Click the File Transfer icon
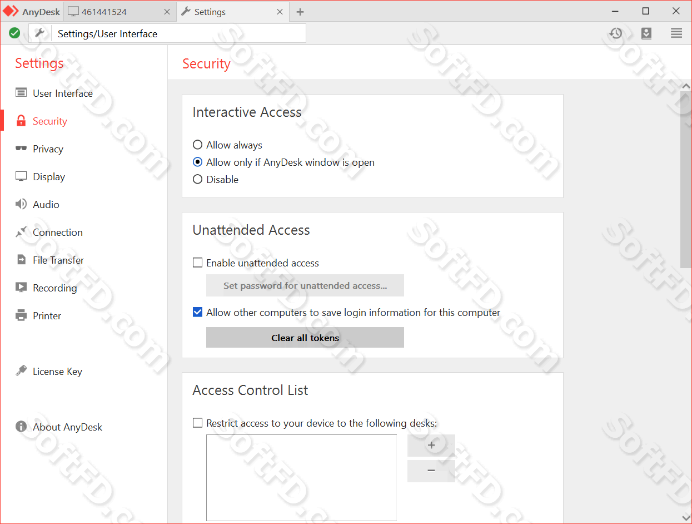 [x=21, y=260]
